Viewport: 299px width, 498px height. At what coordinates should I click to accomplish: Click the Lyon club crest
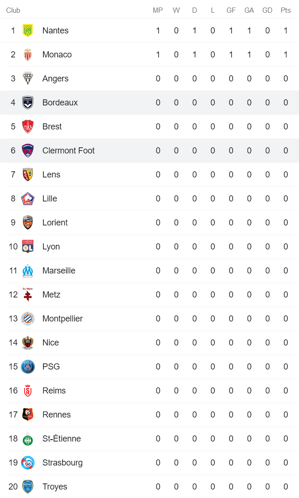[x=28, y=246]
